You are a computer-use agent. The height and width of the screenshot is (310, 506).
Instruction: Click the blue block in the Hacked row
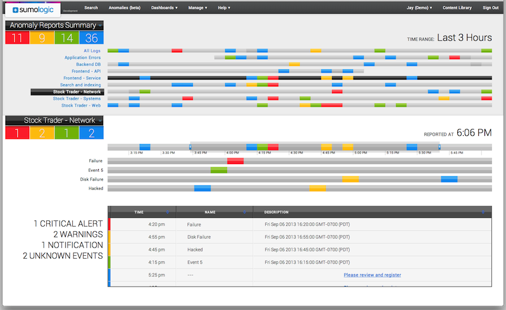[202, 188]
